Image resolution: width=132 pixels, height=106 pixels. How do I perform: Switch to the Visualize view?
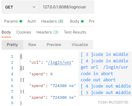click(x=80, y=45)
